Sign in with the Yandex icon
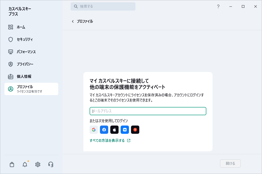Screen dimensions: 262x174 coord(135,130)
